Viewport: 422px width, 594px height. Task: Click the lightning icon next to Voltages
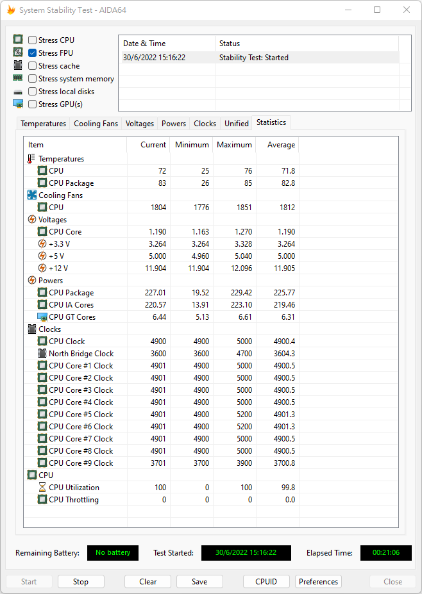(x=32, y=219)
